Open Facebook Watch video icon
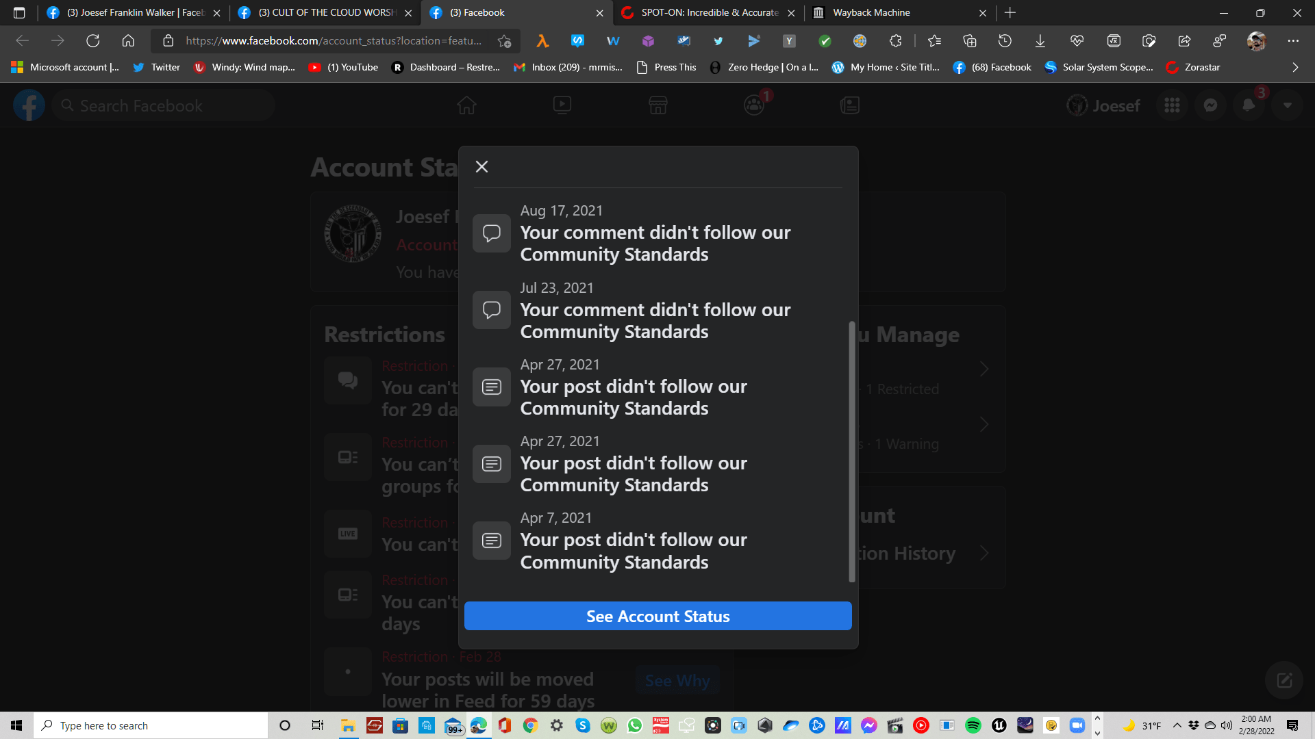1315x739 pixels. coord(562,105)
